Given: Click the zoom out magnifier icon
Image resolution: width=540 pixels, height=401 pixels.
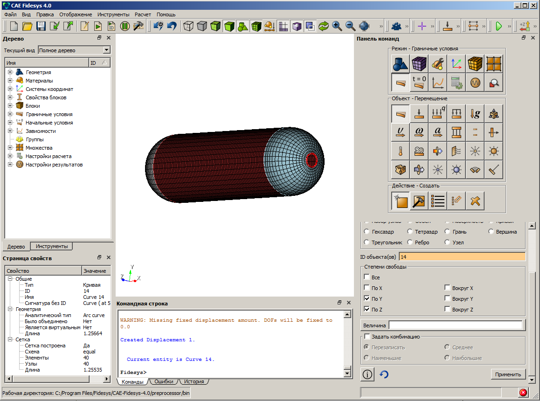Looking at the screenshot, I should [x=351, y=26].
